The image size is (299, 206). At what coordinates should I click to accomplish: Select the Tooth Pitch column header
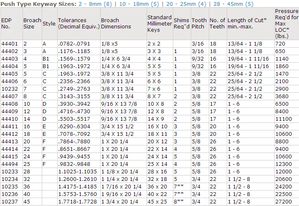coord(199,23)
